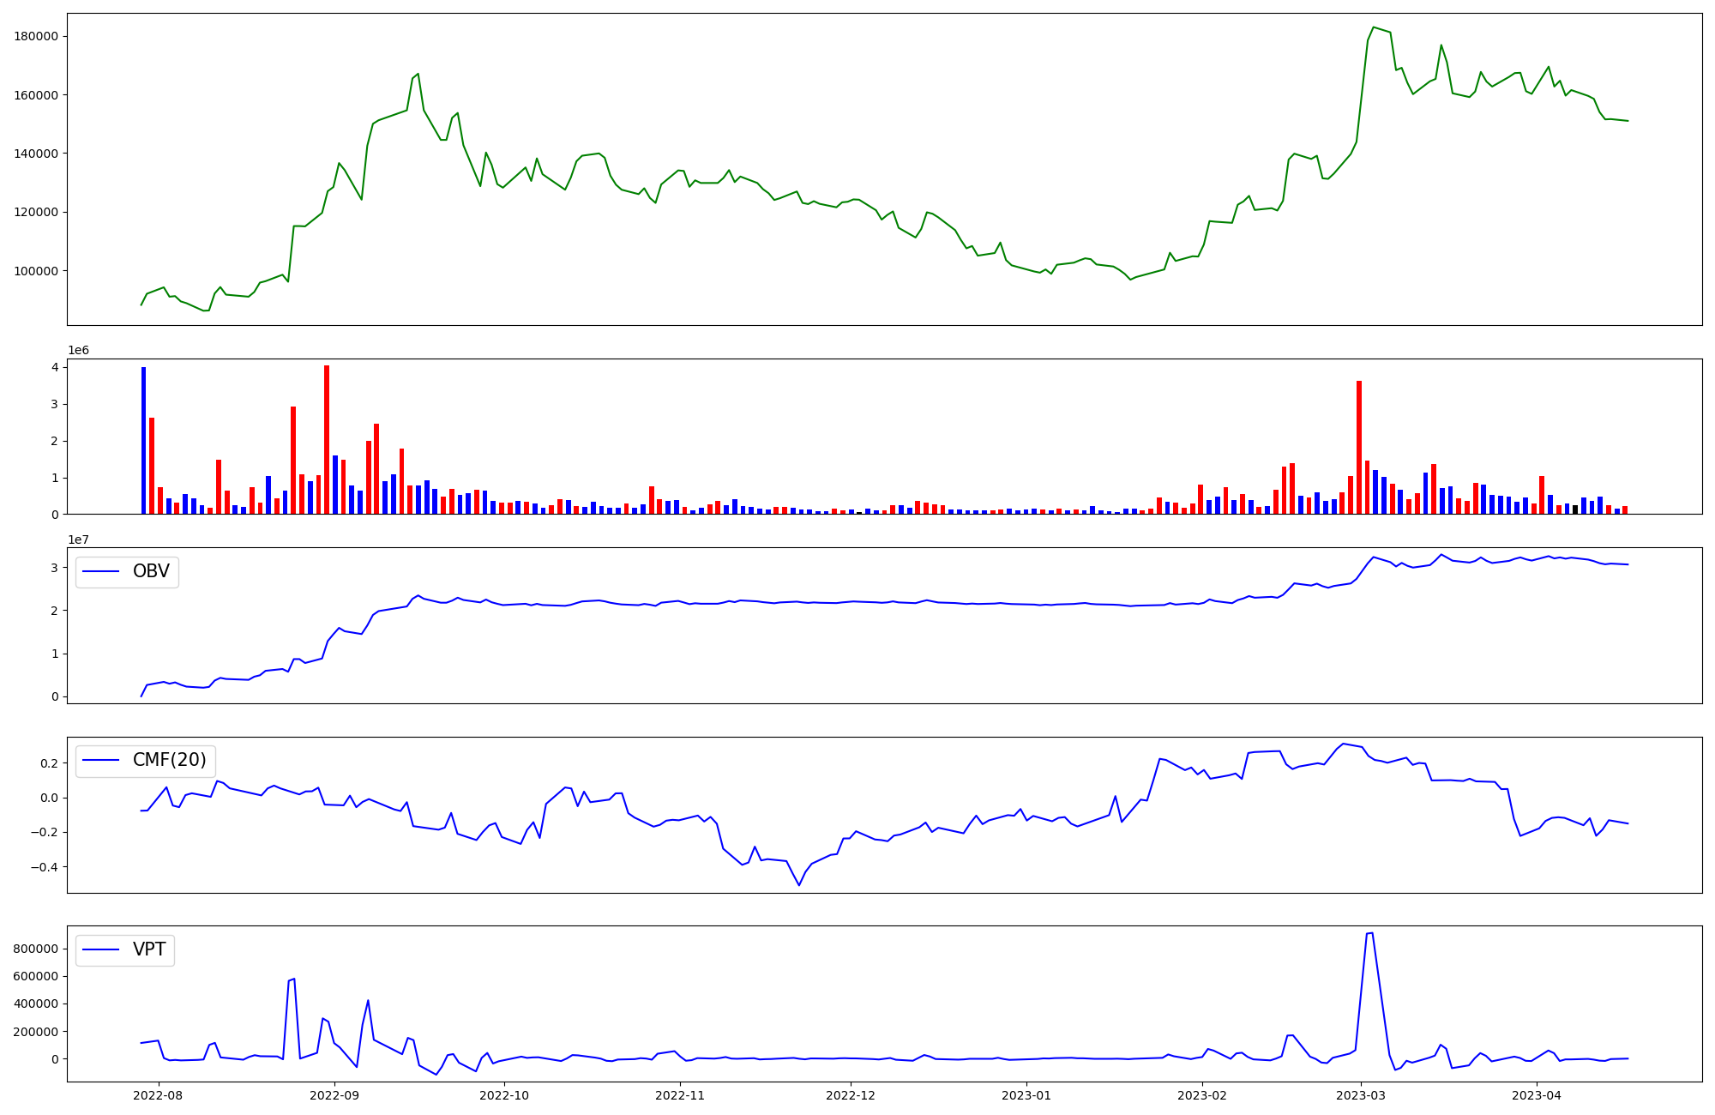
Task: Click the 800000 VPT axis label
Action: [x=36, y=949]
